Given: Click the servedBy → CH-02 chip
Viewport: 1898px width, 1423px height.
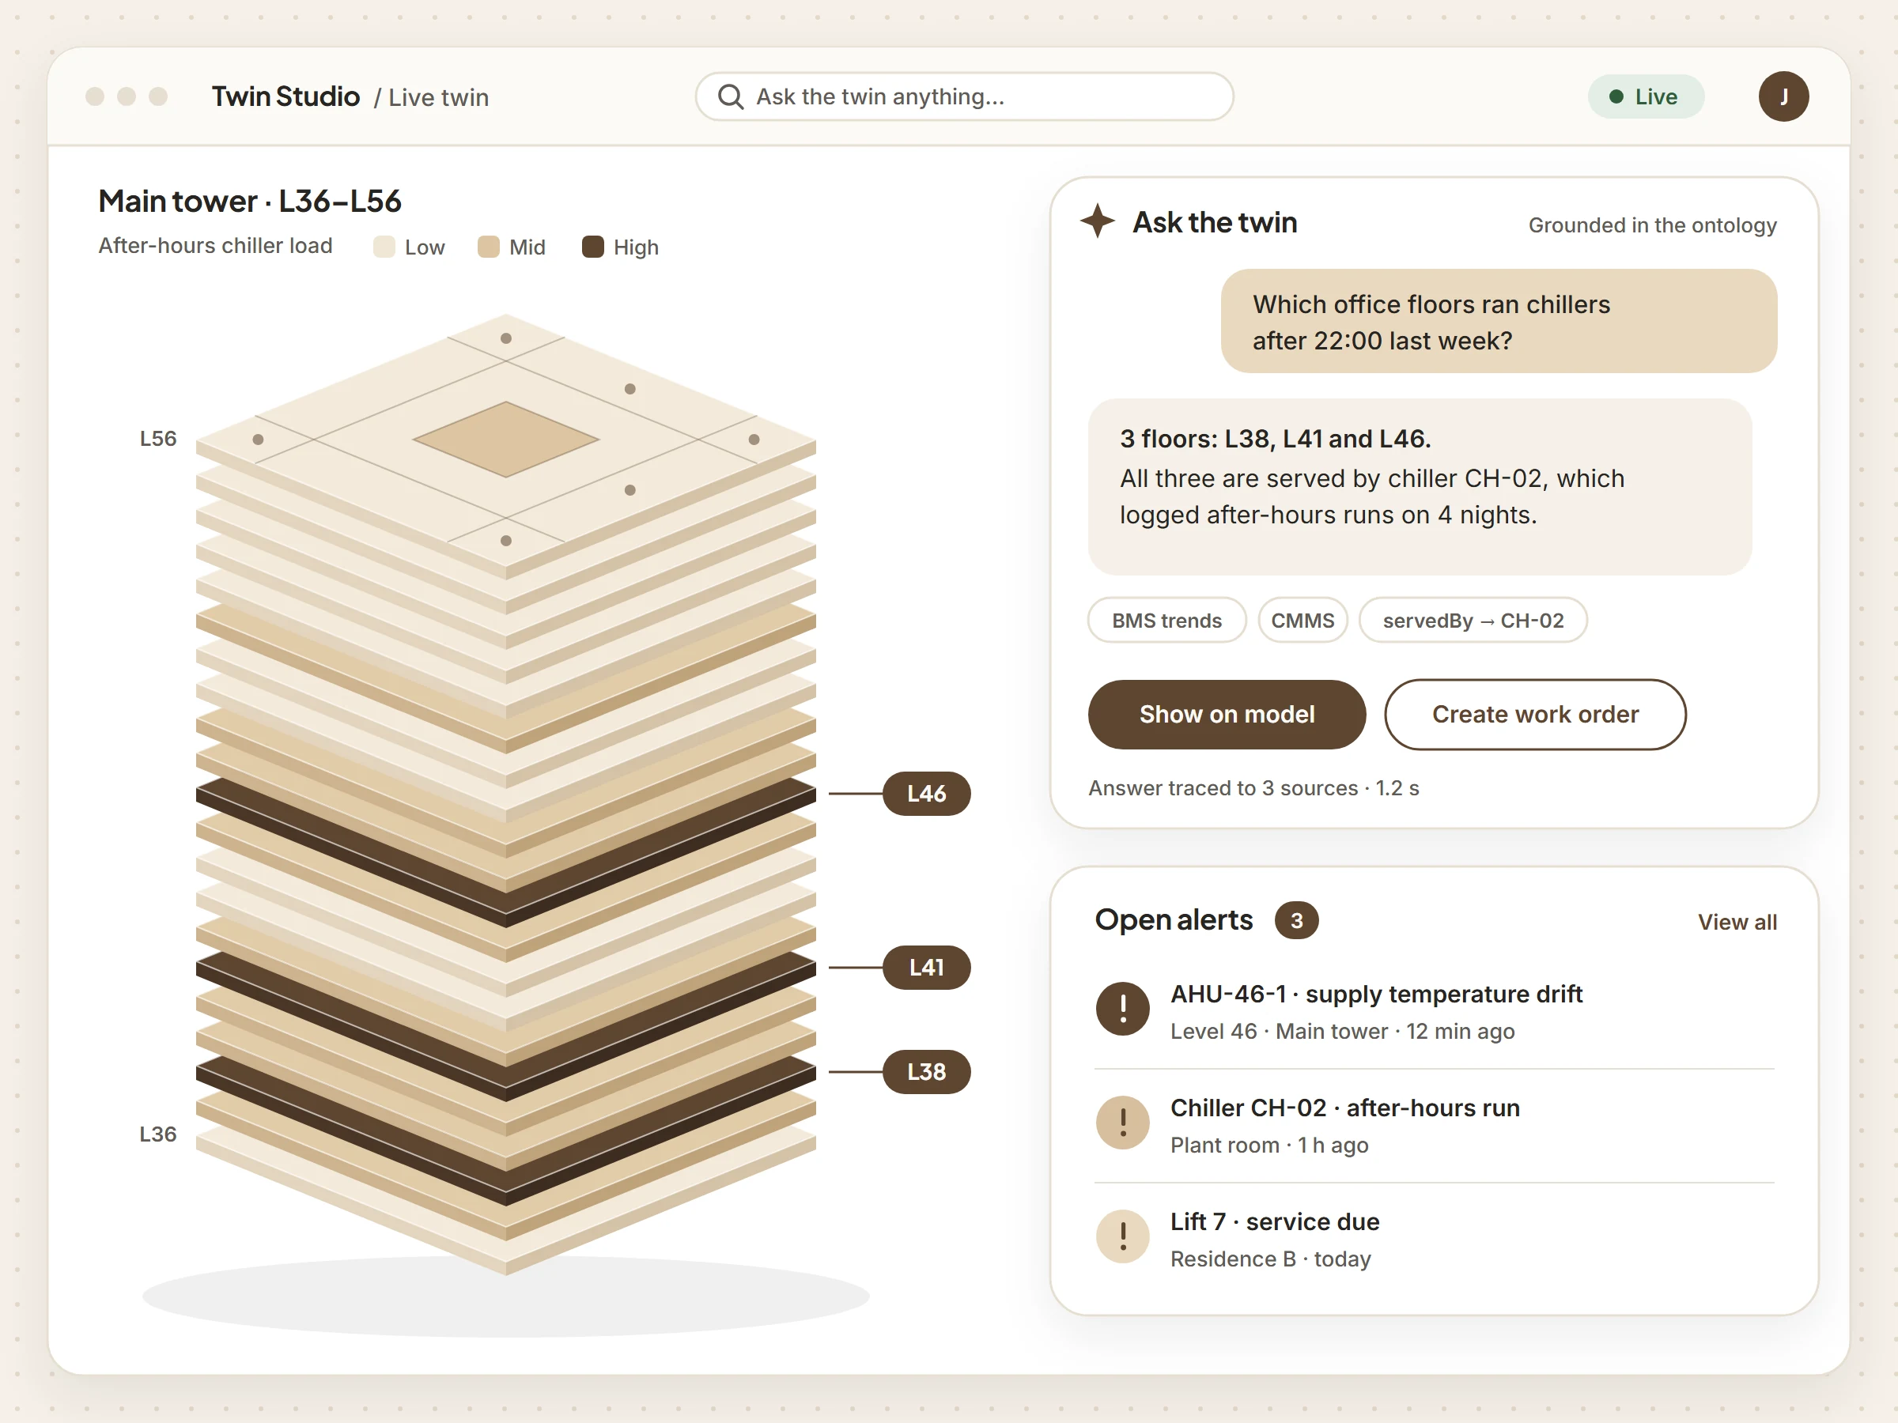Looking at the screenshot, I should point(1473,620).
